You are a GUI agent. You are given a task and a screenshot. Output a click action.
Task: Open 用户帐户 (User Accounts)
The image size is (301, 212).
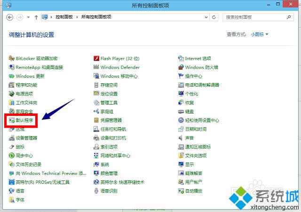point(193,182)
